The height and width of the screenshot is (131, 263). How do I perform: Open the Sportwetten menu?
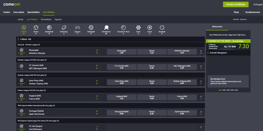click(34, 12)
